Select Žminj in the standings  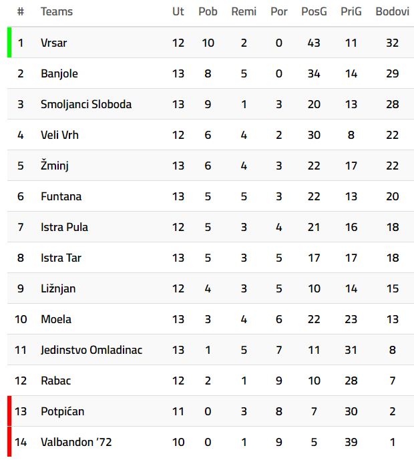point(54,166)
